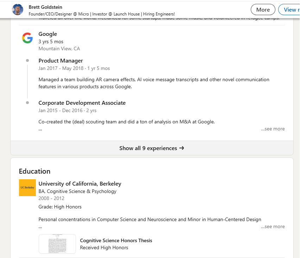Select the 'Jan 2015 - Dec 2016' date range
The height and width of the screenshot is (258, 300).
pos(60,110)
